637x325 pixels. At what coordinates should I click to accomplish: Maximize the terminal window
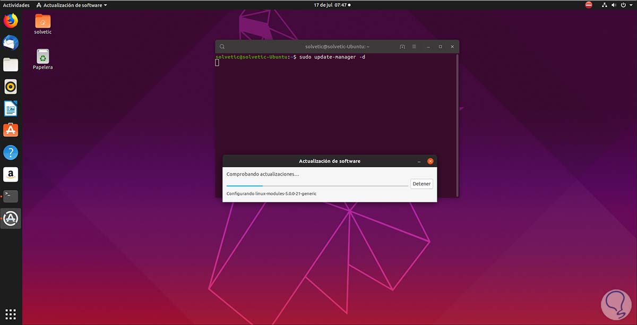pos(440,47)
